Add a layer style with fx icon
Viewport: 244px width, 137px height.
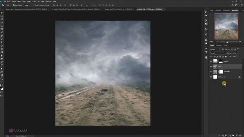[223, 136]
